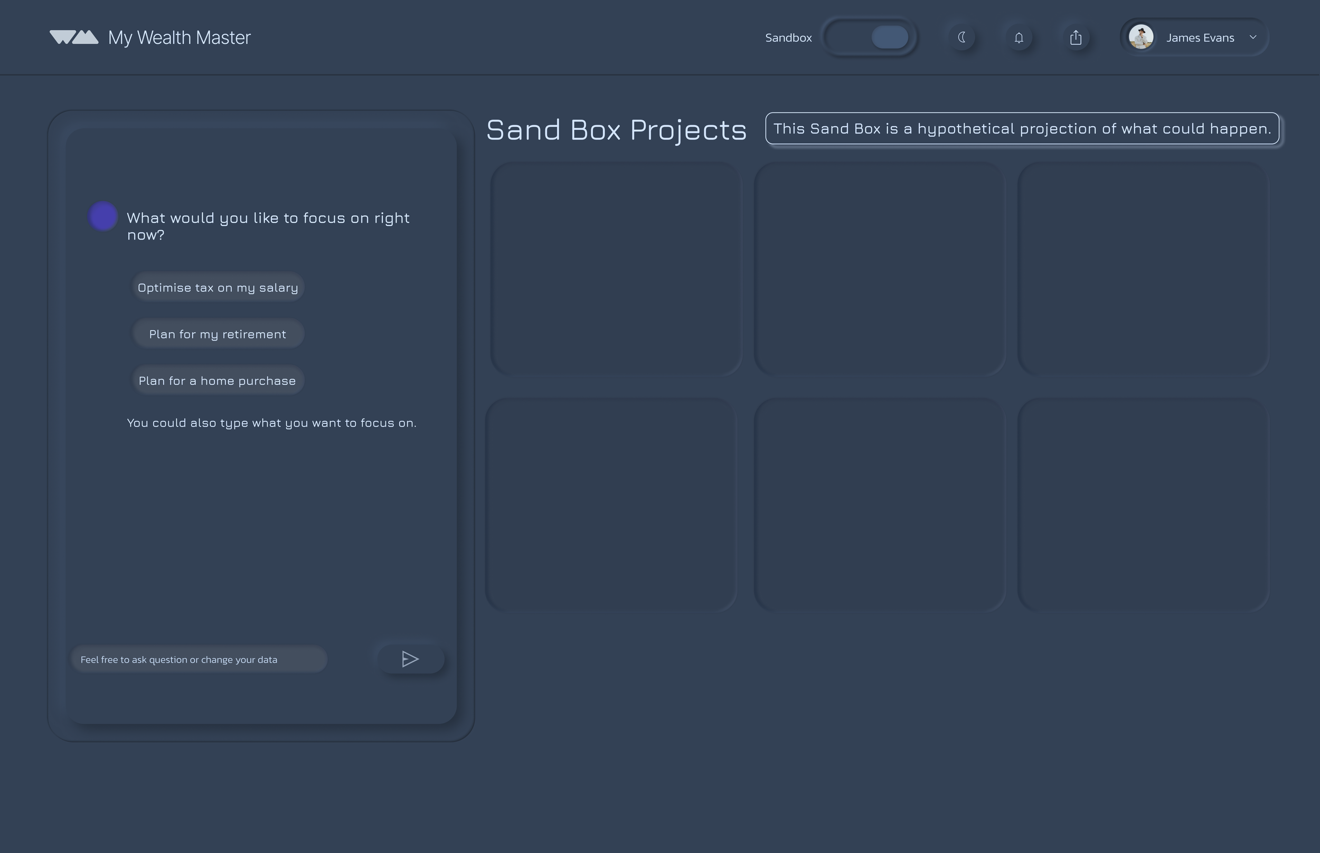Open notifications with the bell icon

pyautogui.click(x=1019, y=37)
